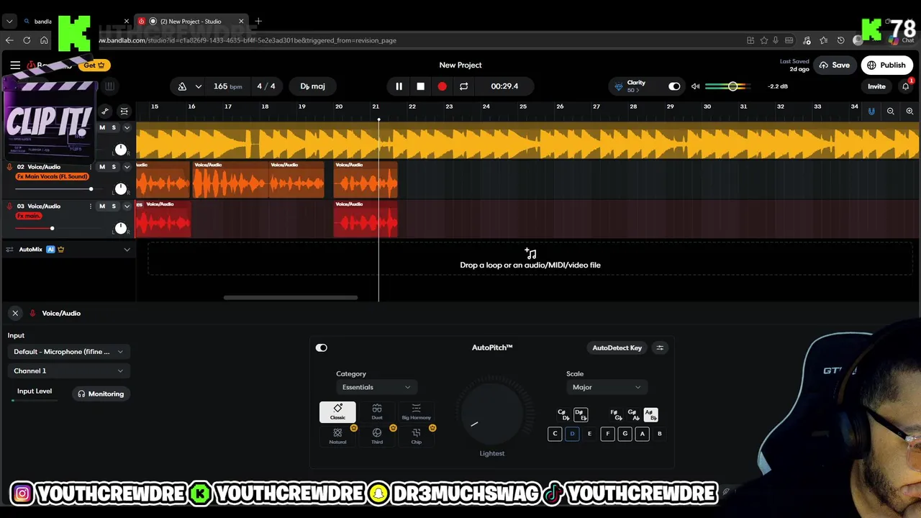
Task: Click the Save button
Action: click(834, 65)
